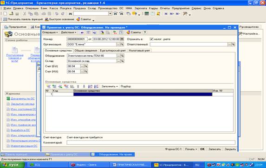Click the Номер input field
Image resolution: width=266 pixels, height=168 pixels.
77,39
